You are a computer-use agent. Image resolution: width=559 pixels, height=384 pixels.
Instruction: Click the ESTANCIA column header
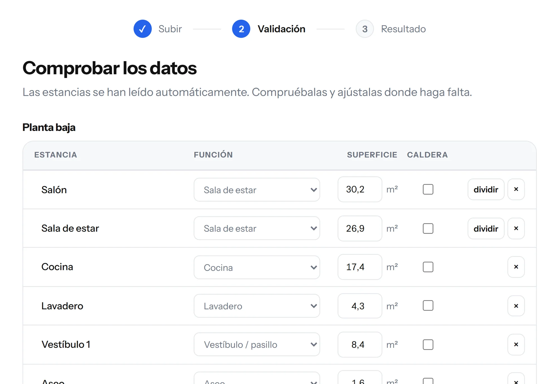click(56, 155)
